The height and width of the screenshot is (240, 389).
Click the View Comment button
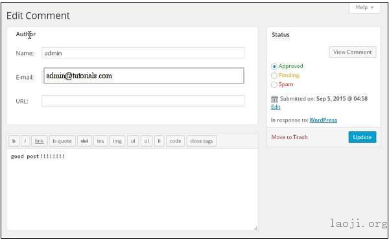[353, 52]
